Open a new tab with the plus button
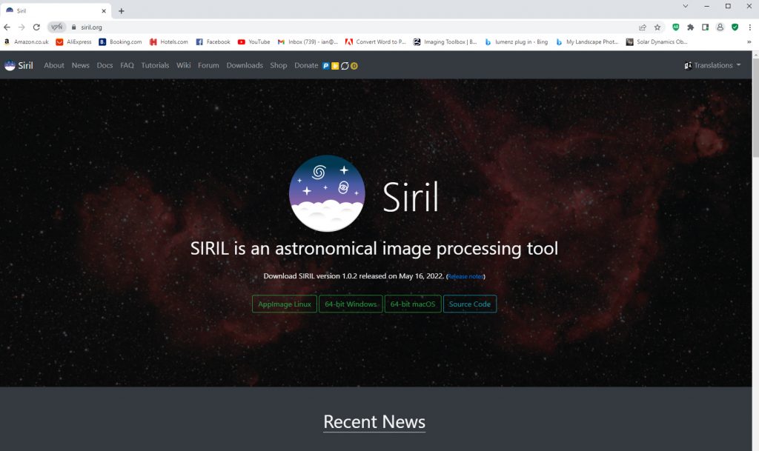Image resolution: width=759 pixels, height=451 pixels. pos(121,10)
